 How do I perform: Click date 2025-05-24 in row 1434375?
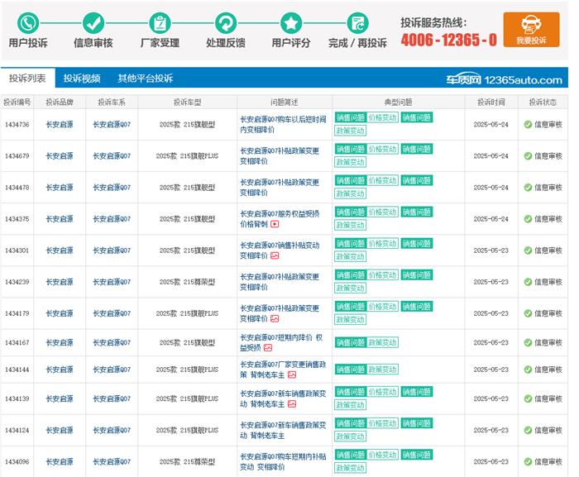(x=490, y=219)
